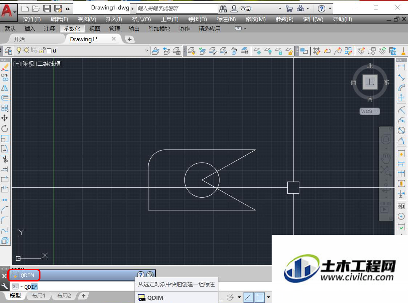This screenshot has width=408, height=303.
Task: Switch to the 注释 ribbon tab
Action: [50, 29]
